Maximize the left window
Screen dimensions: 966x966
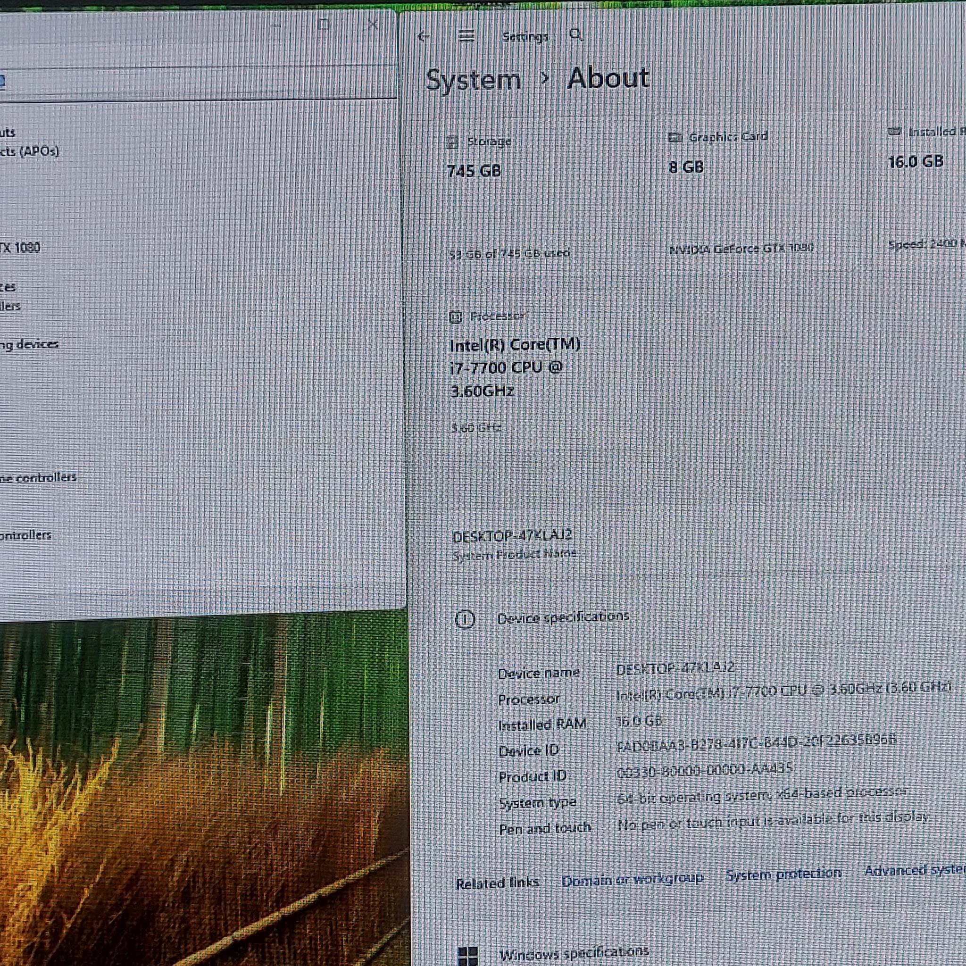[324, 25]
